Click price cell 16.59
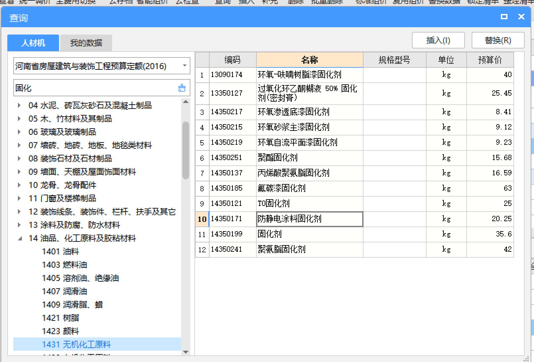534x362 pixels. pos(490,173)
